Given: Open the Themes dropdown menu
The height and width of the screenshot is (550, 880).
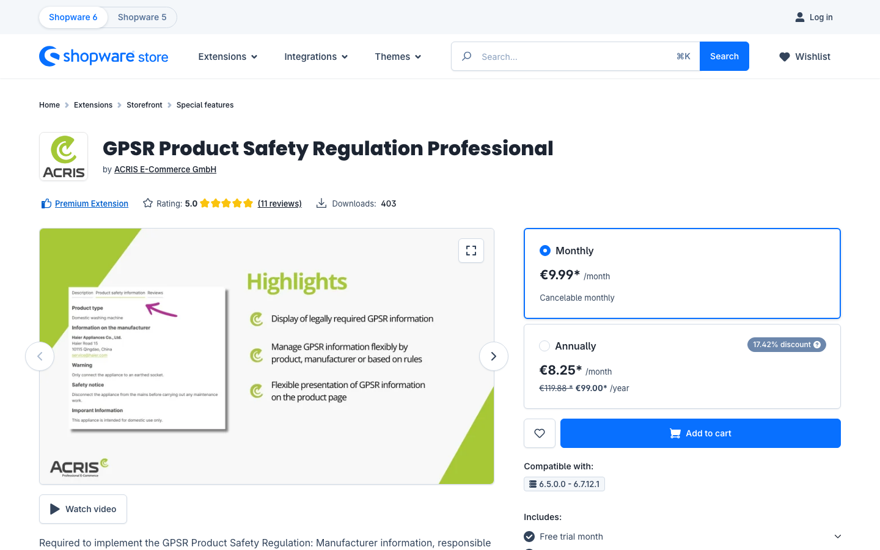Looking at the screenshot, I should 398,57.
